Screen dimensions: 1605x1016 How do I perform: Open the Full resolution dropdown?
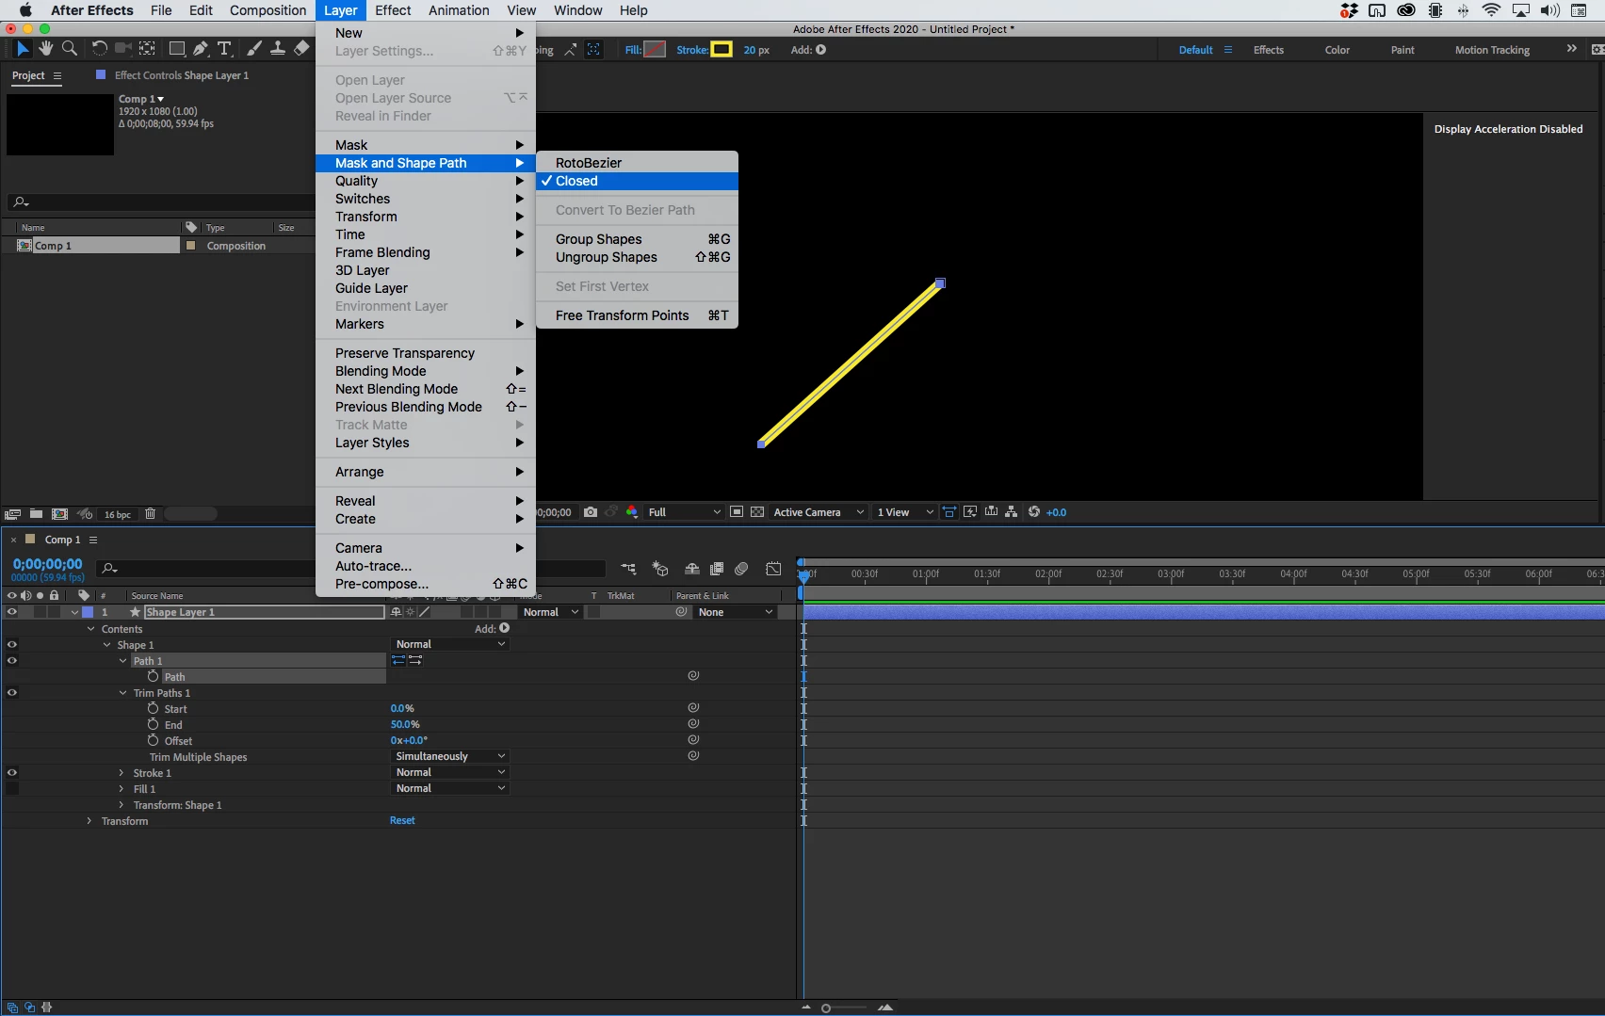pos(684,512)
